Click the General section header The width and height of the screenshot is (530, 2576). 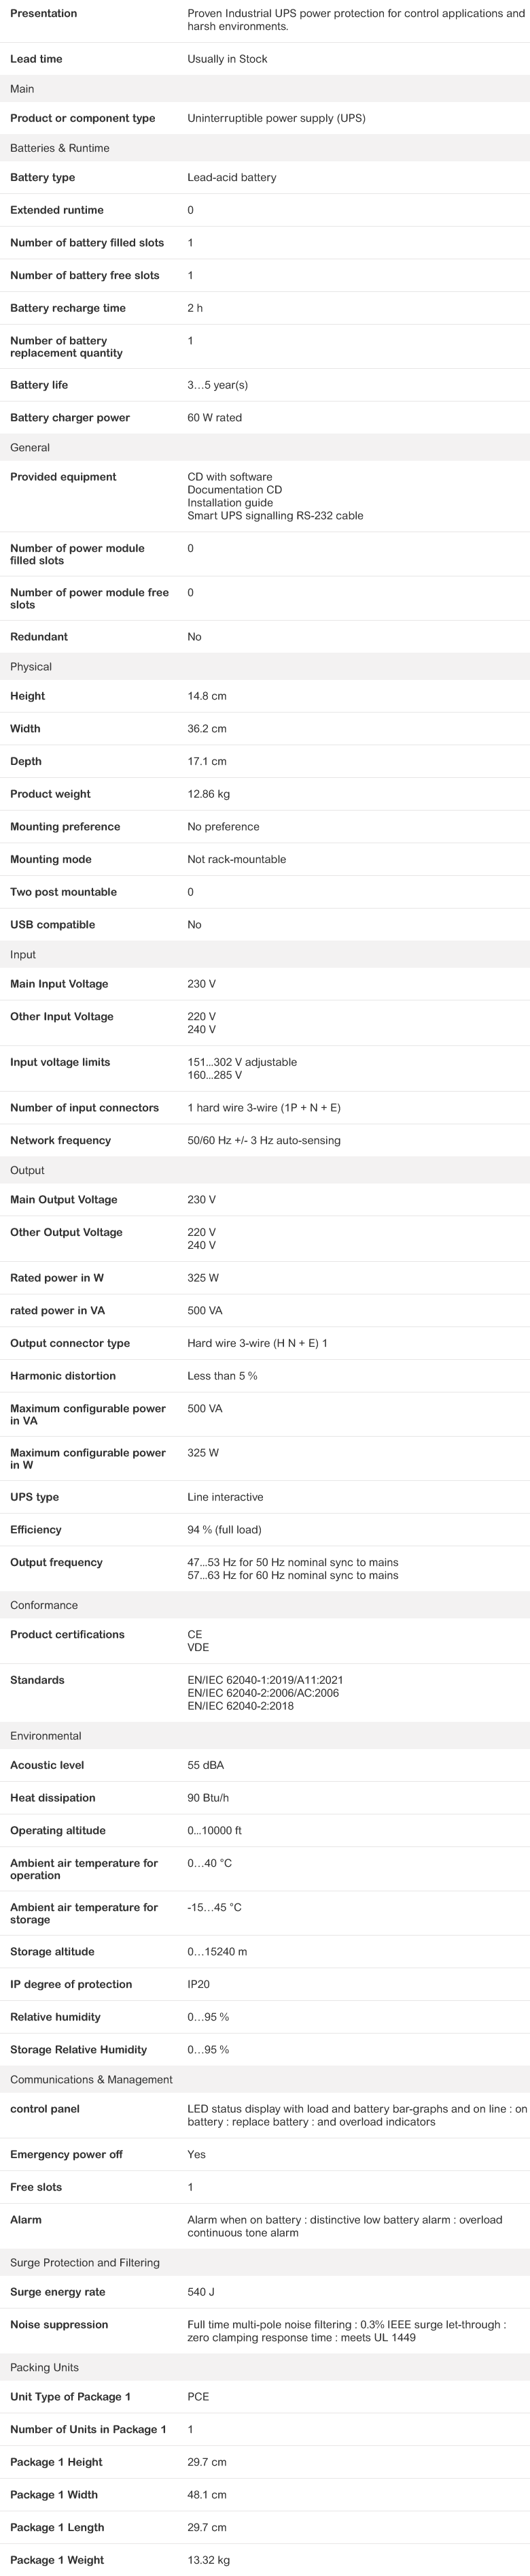pos(30,447)
